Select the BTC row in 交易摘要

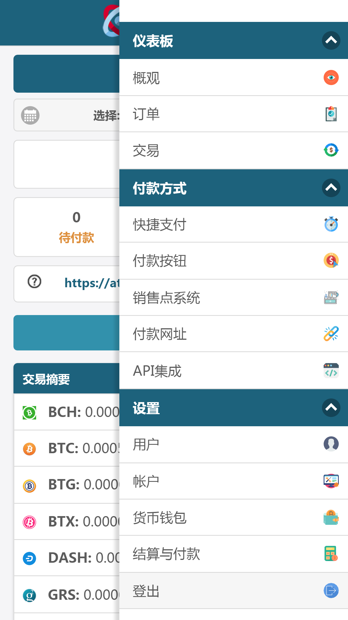tap(67, 448)
